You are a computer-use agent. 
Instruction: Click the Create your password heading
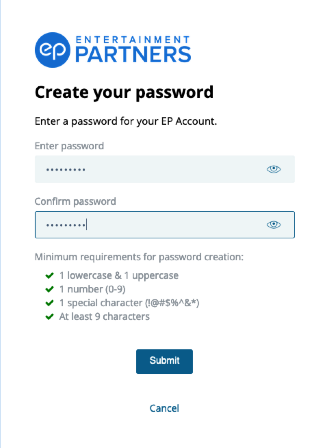pos(124,92)
